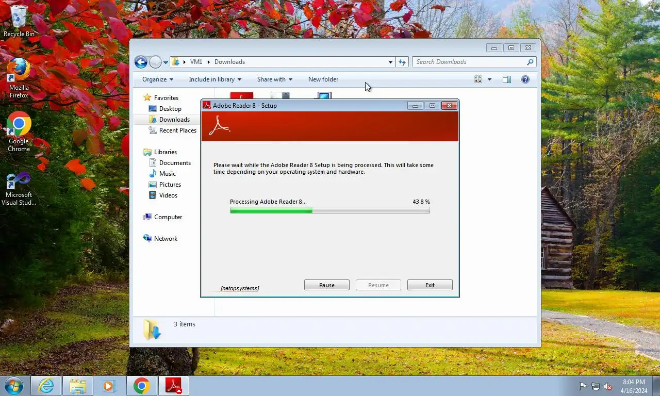
Task: Click the 3 items status text
Action: (185, 324)
